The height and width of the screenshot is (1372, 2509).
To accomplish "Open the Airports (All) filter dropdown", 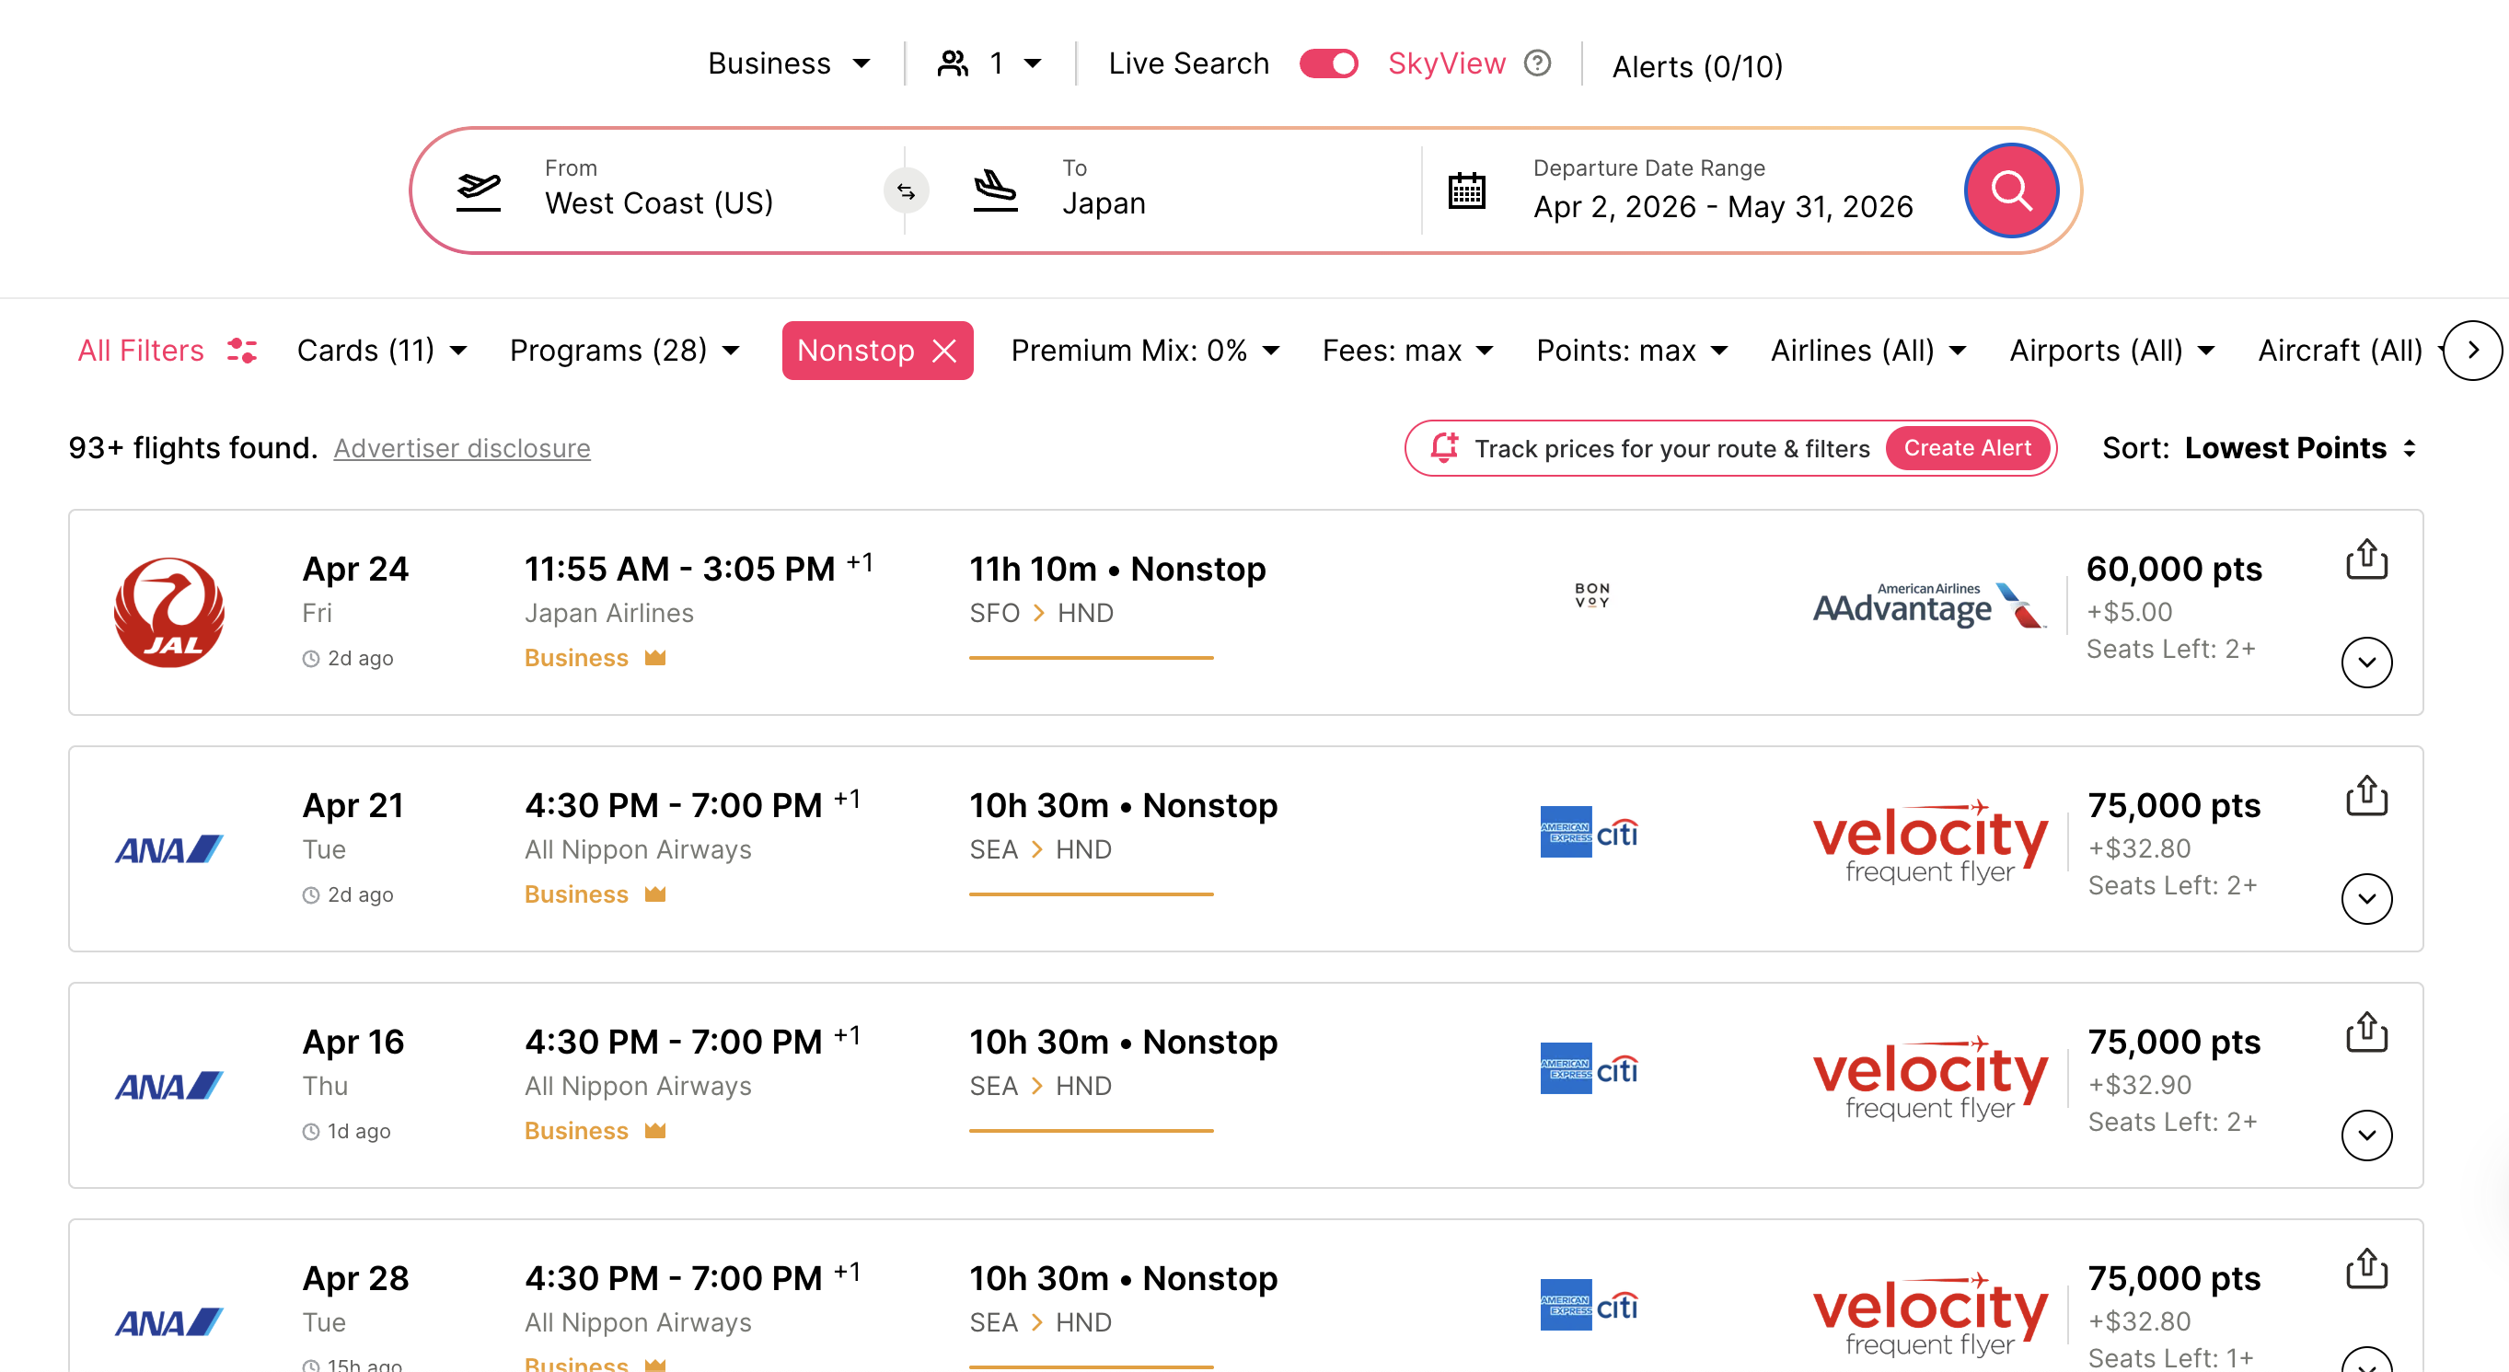I will [x=2112, y=351].
